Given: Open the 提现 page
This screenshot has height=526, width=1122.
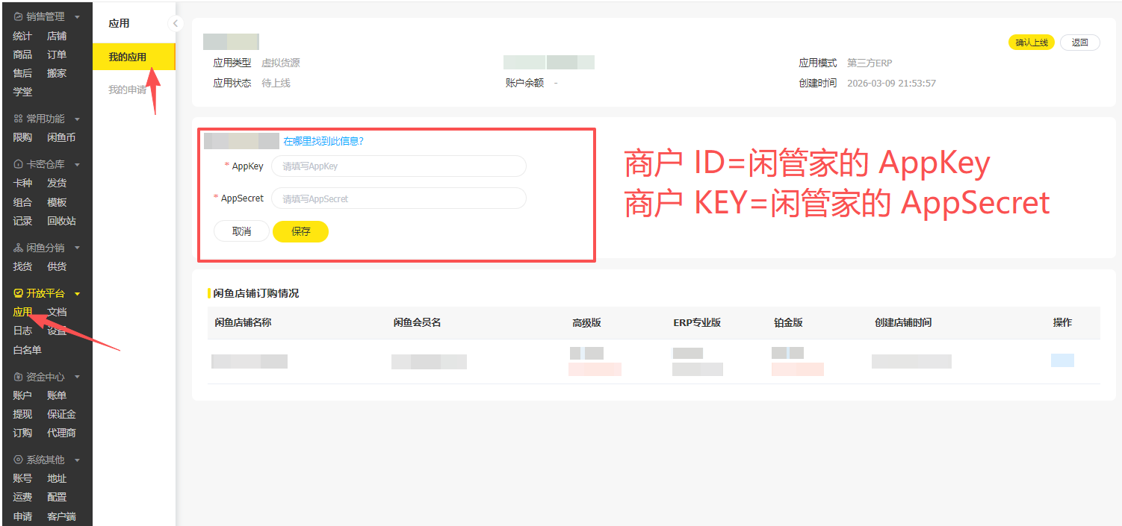Looking at the screenshot, I should pyautogui.click(x=22, y=414).
